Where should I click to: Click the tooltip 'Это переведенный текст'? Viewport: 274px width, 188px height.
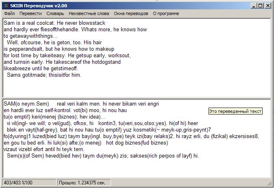click(x=235, y=111)
